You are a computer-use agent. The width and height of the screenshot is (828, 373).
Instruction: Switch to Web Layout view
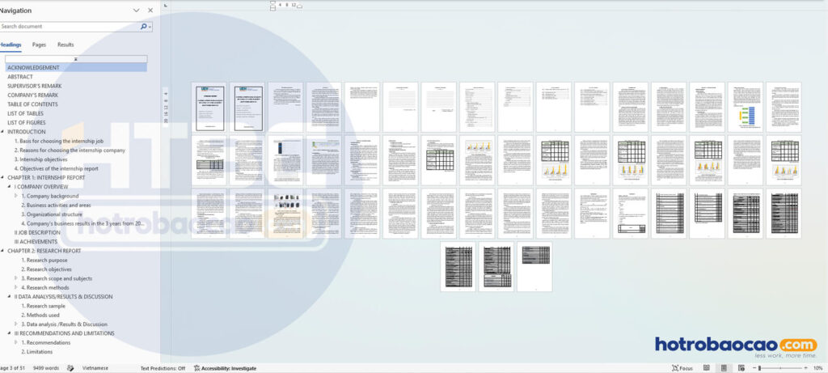point(741,368)
